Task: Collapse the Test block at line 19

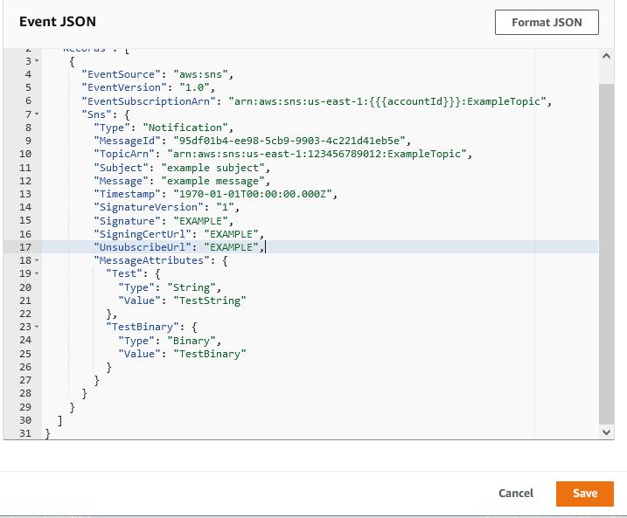Action: [37, 273]
